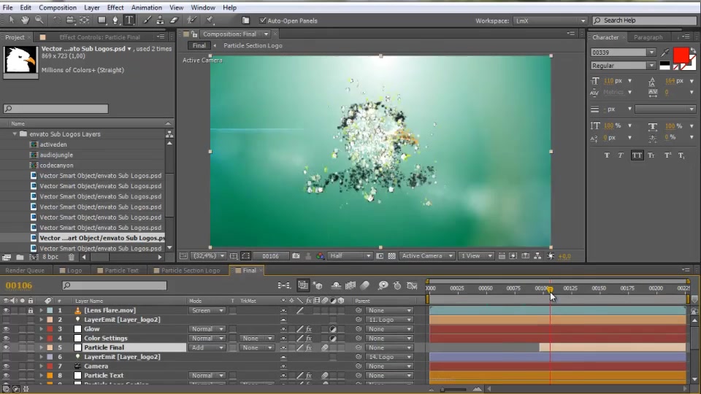Select the Rectangle shape tool
The width and height of the screenshot is (701, 394).
102,20
